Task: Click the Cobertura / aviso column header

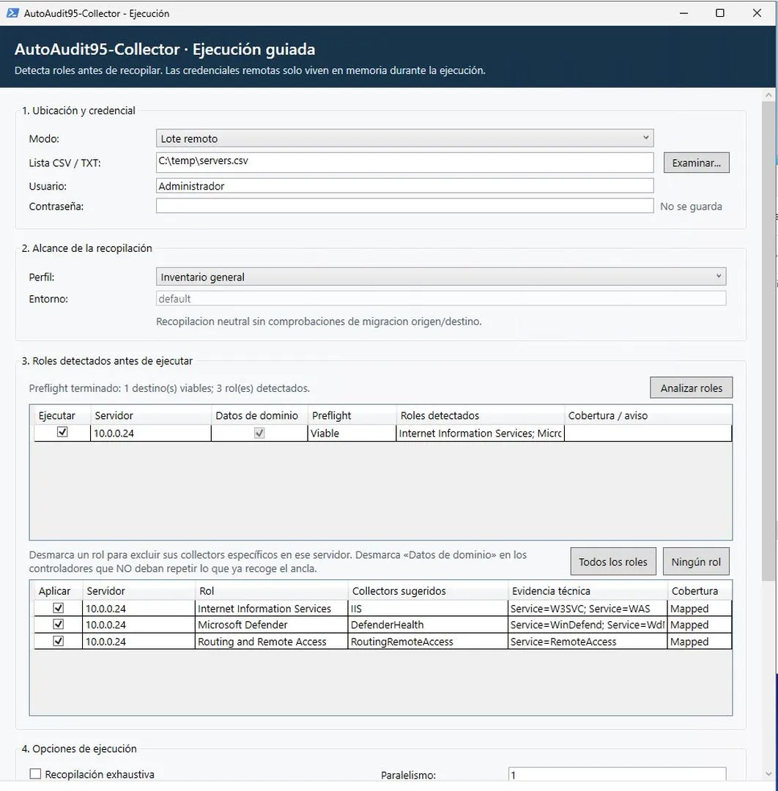Action: point(648,416)
